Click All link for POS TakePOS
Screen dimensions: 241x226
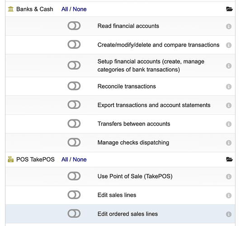tap(65, 160)
